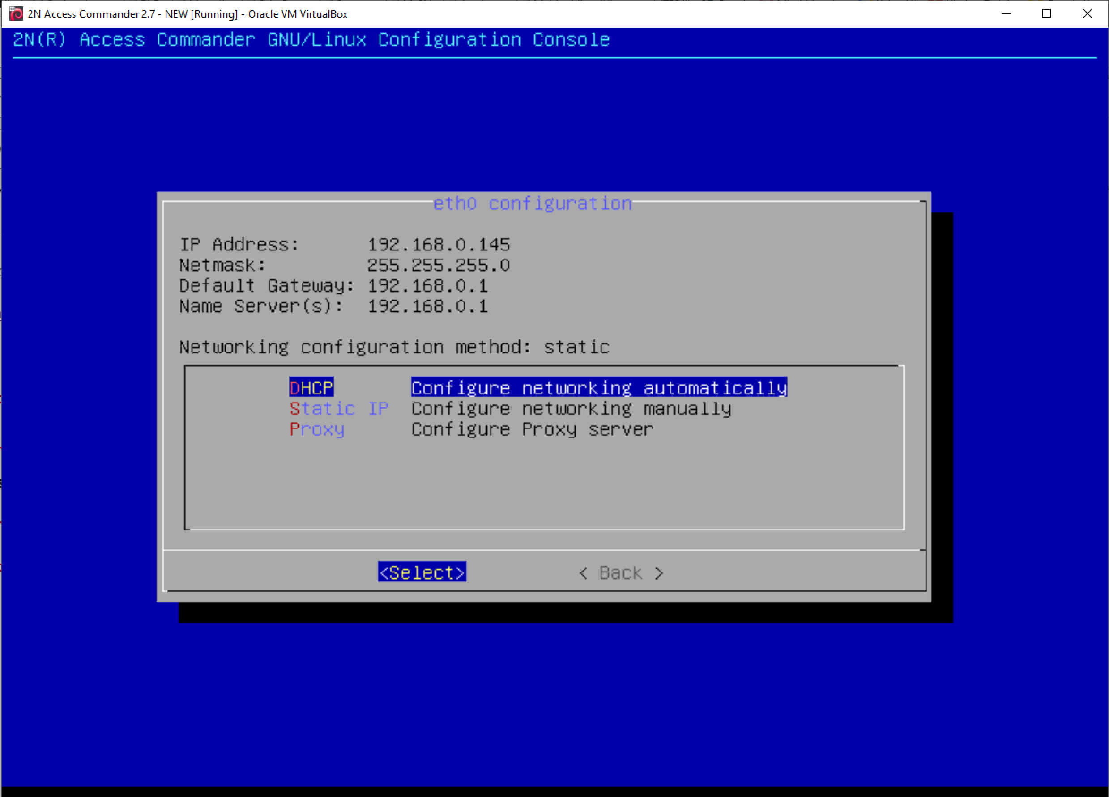Click the Name Server(s) value 192.168.0.1
The width and height of the screenshot is (1109, 797).
427,306
